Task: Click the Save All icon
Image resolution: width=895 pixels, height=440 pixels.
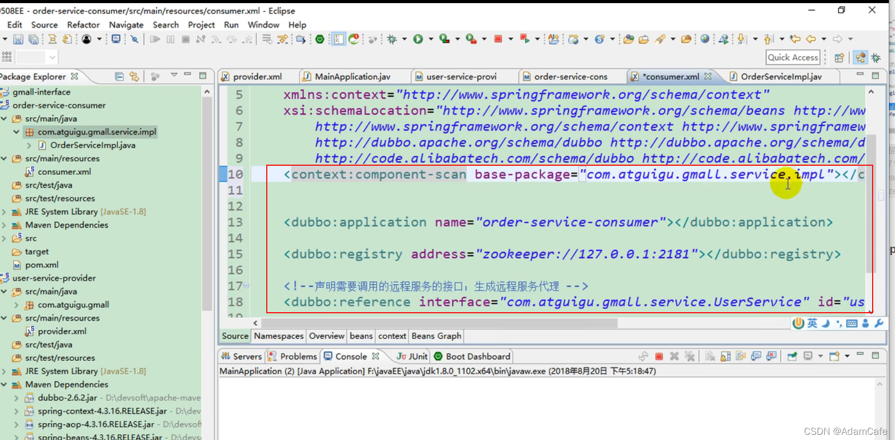Action: click(33, 39)
